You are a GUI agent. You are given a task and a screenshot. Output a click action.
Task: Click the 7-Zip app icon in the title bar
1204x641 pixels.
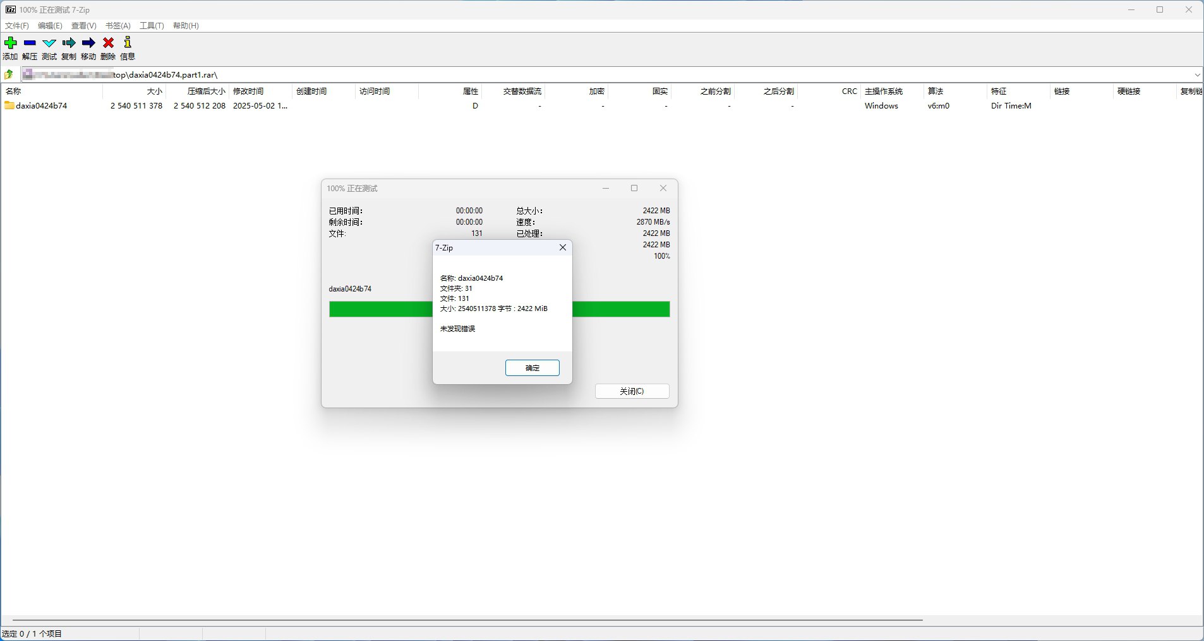pyautogui.click(x=11, y=9)
